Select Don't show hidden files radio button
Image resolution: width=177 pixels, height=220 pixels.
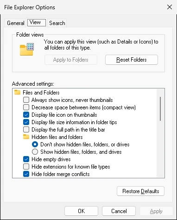(x=35, y=145)
